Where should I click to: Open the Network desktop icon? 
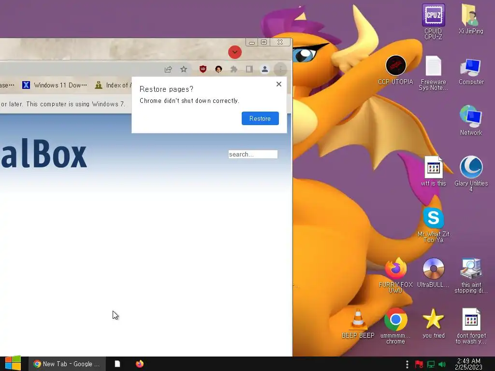point(471,120)
